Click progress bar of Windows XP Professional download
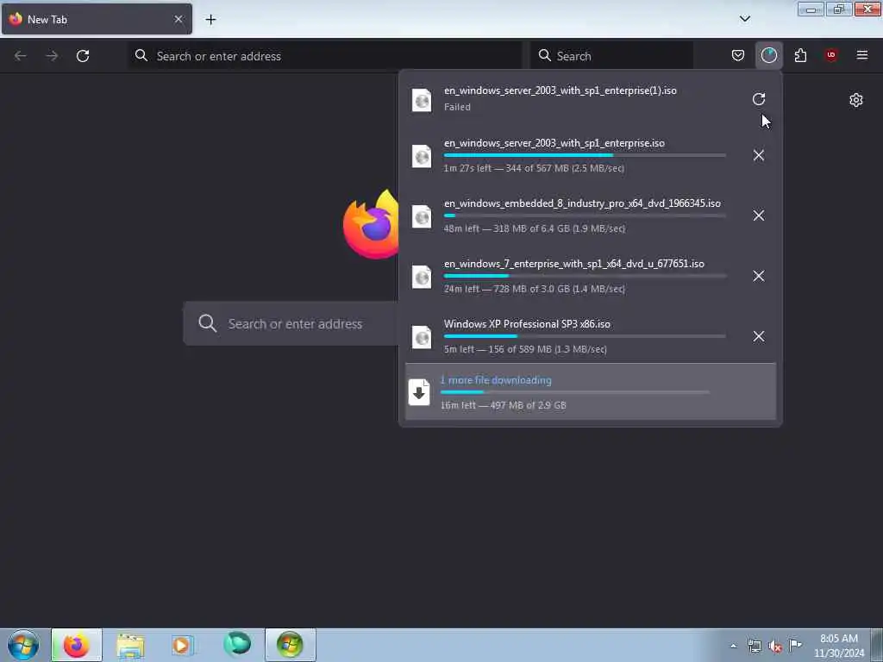The width and height of the screenshot is (883, 662). 585,336
